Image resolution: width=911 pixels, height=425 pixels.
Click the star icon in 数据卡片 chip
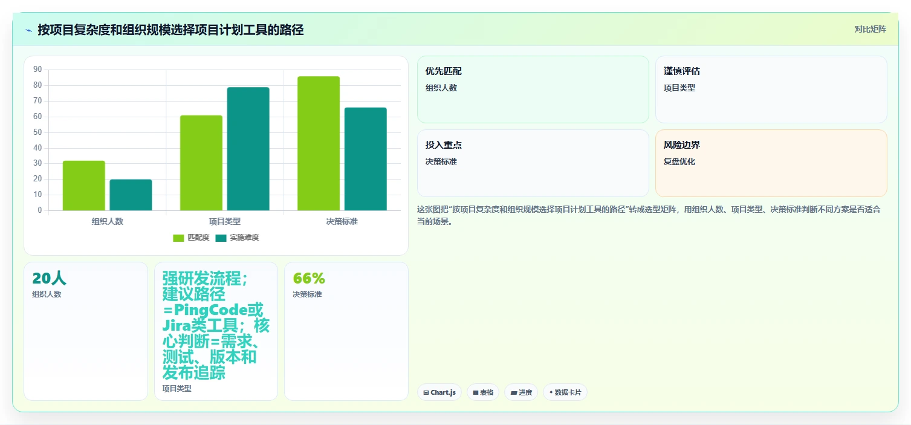click(x=551, y=392)
